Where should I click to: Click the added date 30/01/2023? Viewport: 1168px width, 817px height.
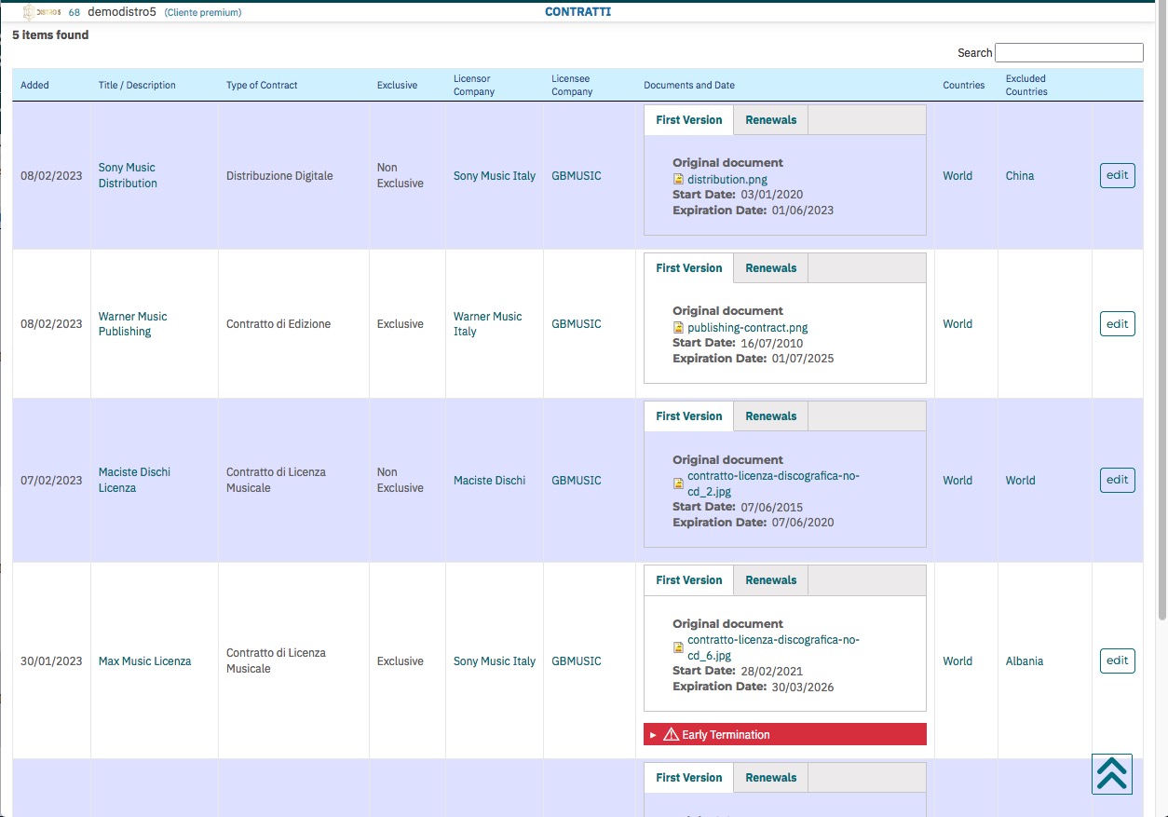click(51, 661)
